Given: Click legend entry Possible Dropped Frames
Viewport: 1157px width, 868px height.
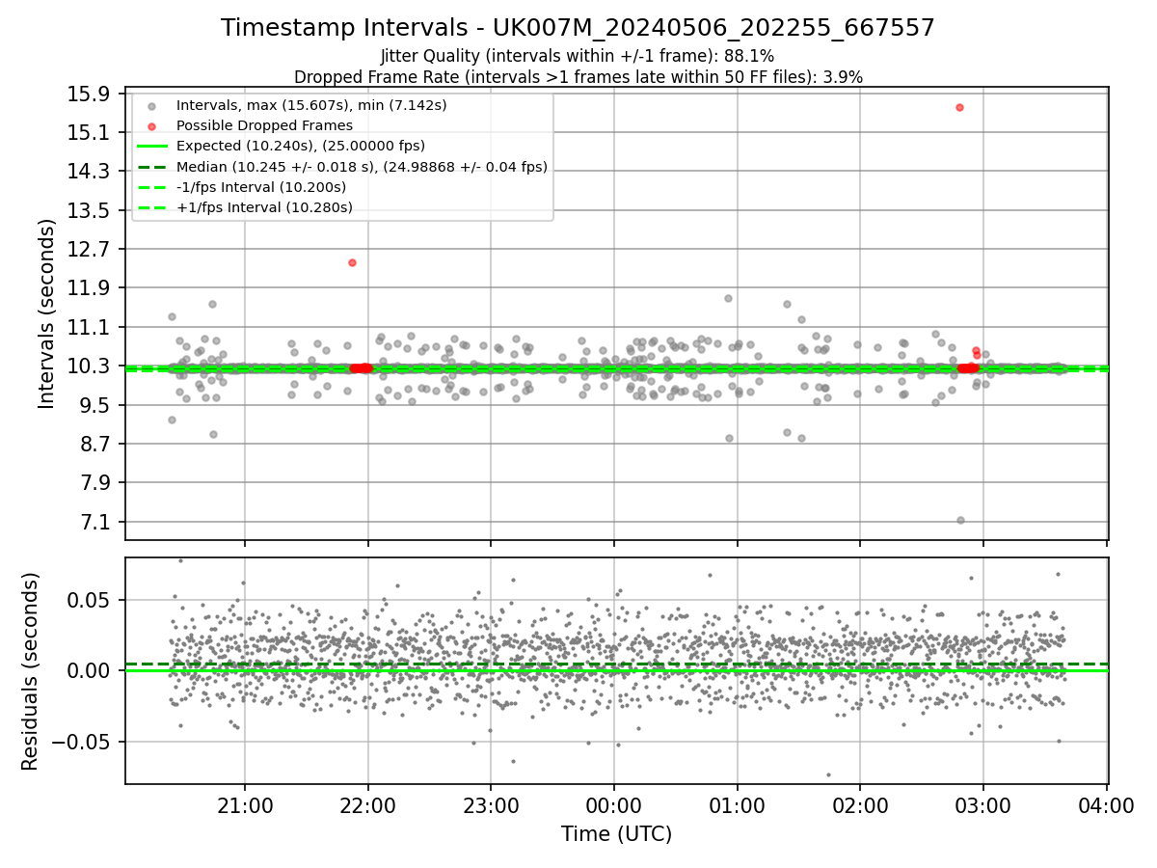Looking at the screenshot, I should tap(264, 125).
